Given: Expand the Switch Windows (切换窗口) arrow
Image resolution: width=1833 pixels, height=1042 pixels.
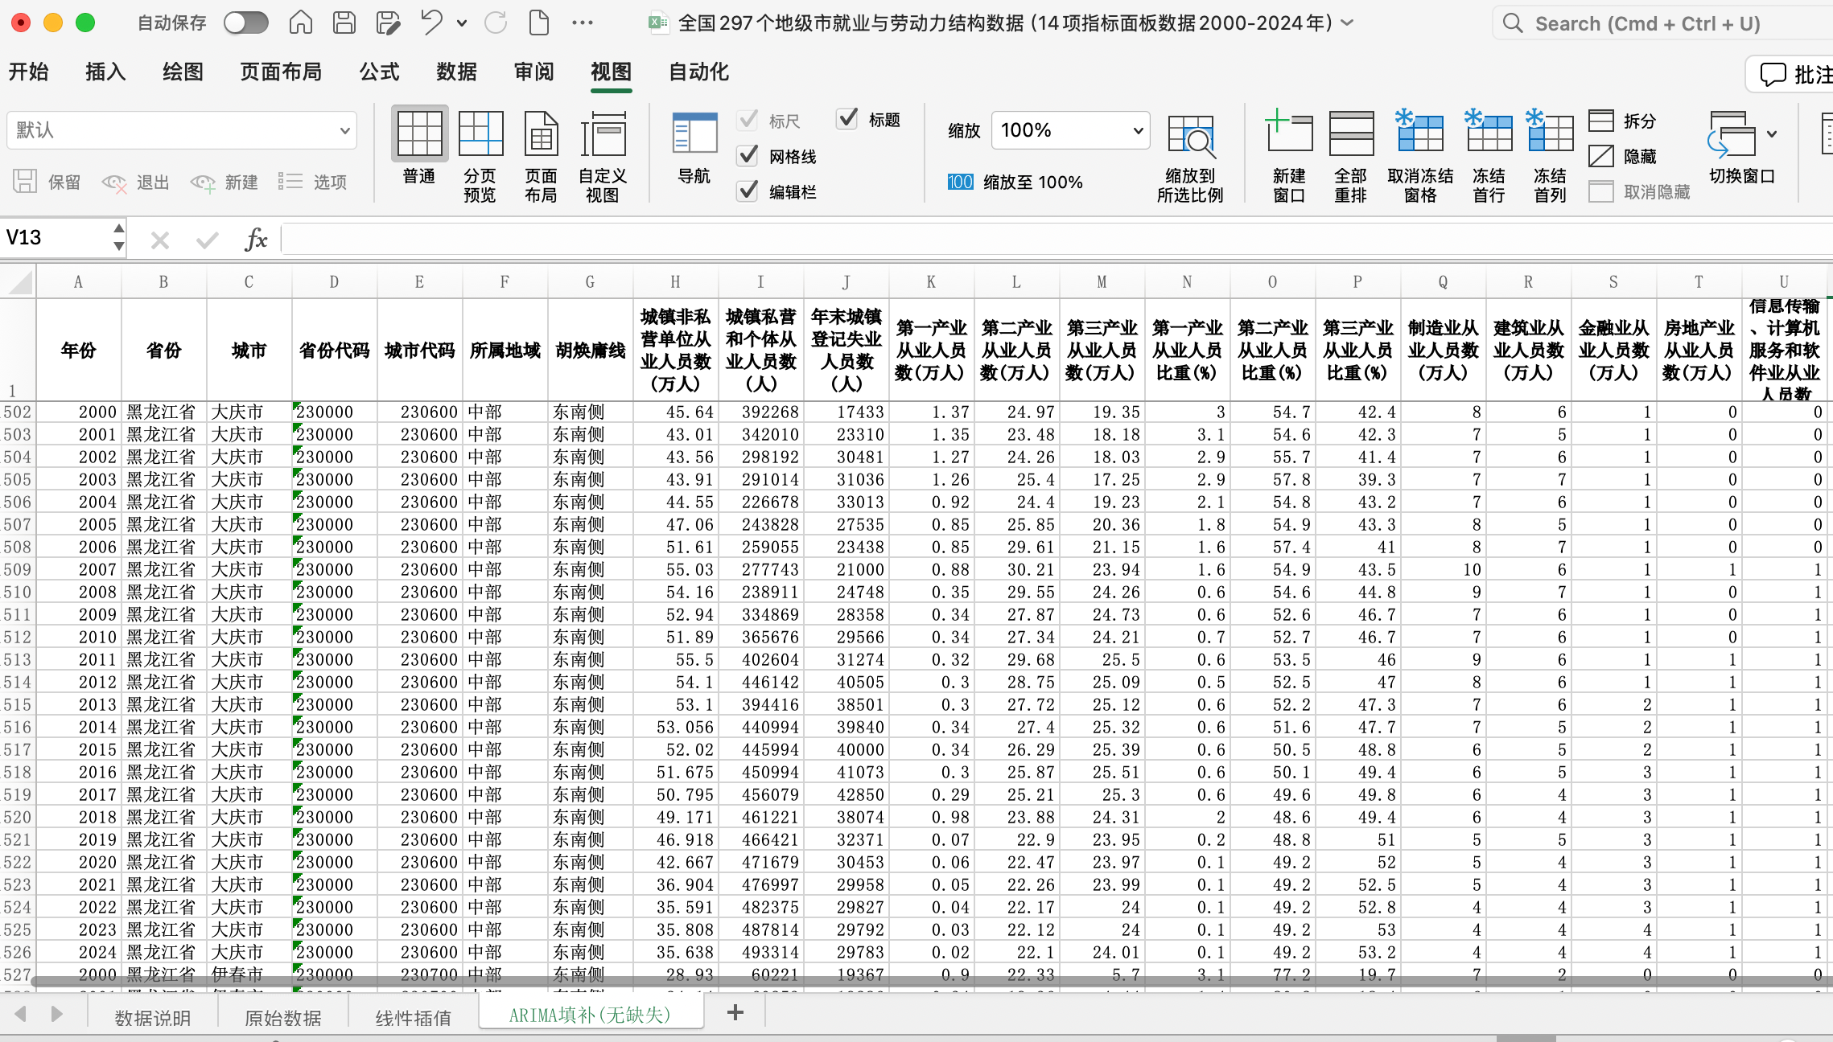Looking at the screenshot, I should click(x=1772, y=134).
